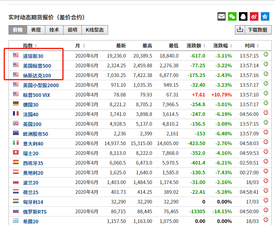Open the 美国小型股2000 link
The height and width of the screenshot is (225, 275).
click(x=41, y=85)
